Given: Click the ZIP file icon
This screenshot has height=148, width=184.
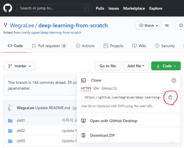Looking at the screenshot, I should click(83, 135).
